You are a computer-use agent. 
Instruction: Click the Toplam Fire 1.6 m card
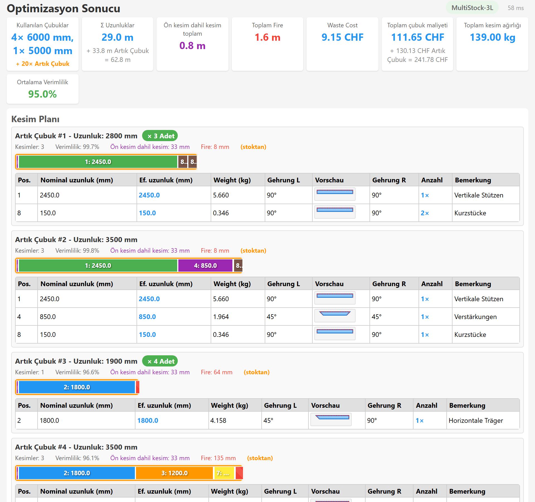pos(267,44)
